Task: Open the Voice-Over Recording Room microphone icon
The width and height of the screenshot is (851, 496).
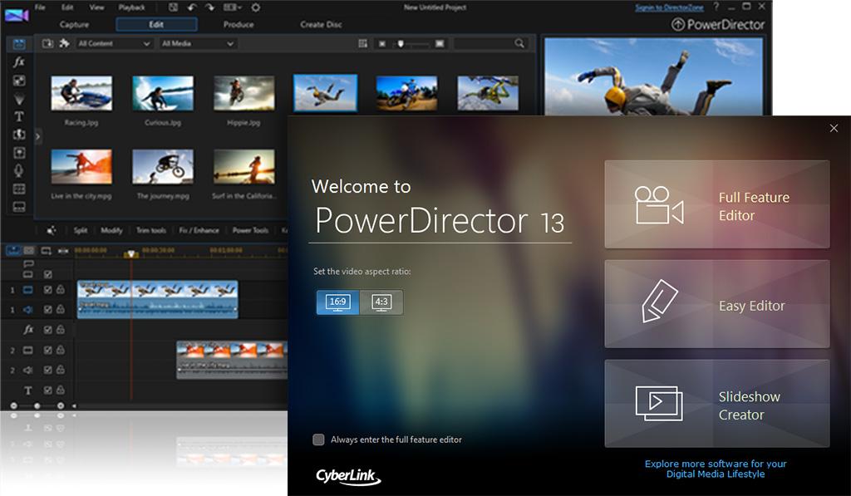Action: tap(18, 170)
